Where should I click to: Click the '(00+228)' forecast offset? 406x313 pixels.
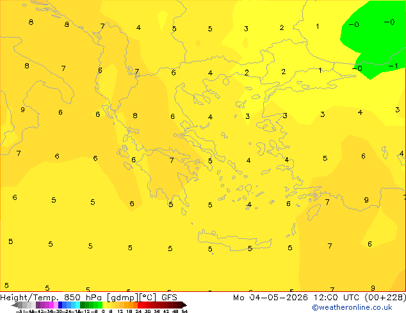tap(386, 298)
